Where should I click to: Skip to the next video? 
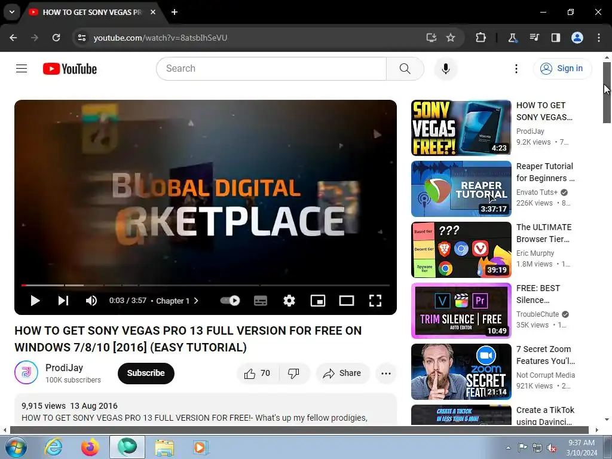point(63,301)
